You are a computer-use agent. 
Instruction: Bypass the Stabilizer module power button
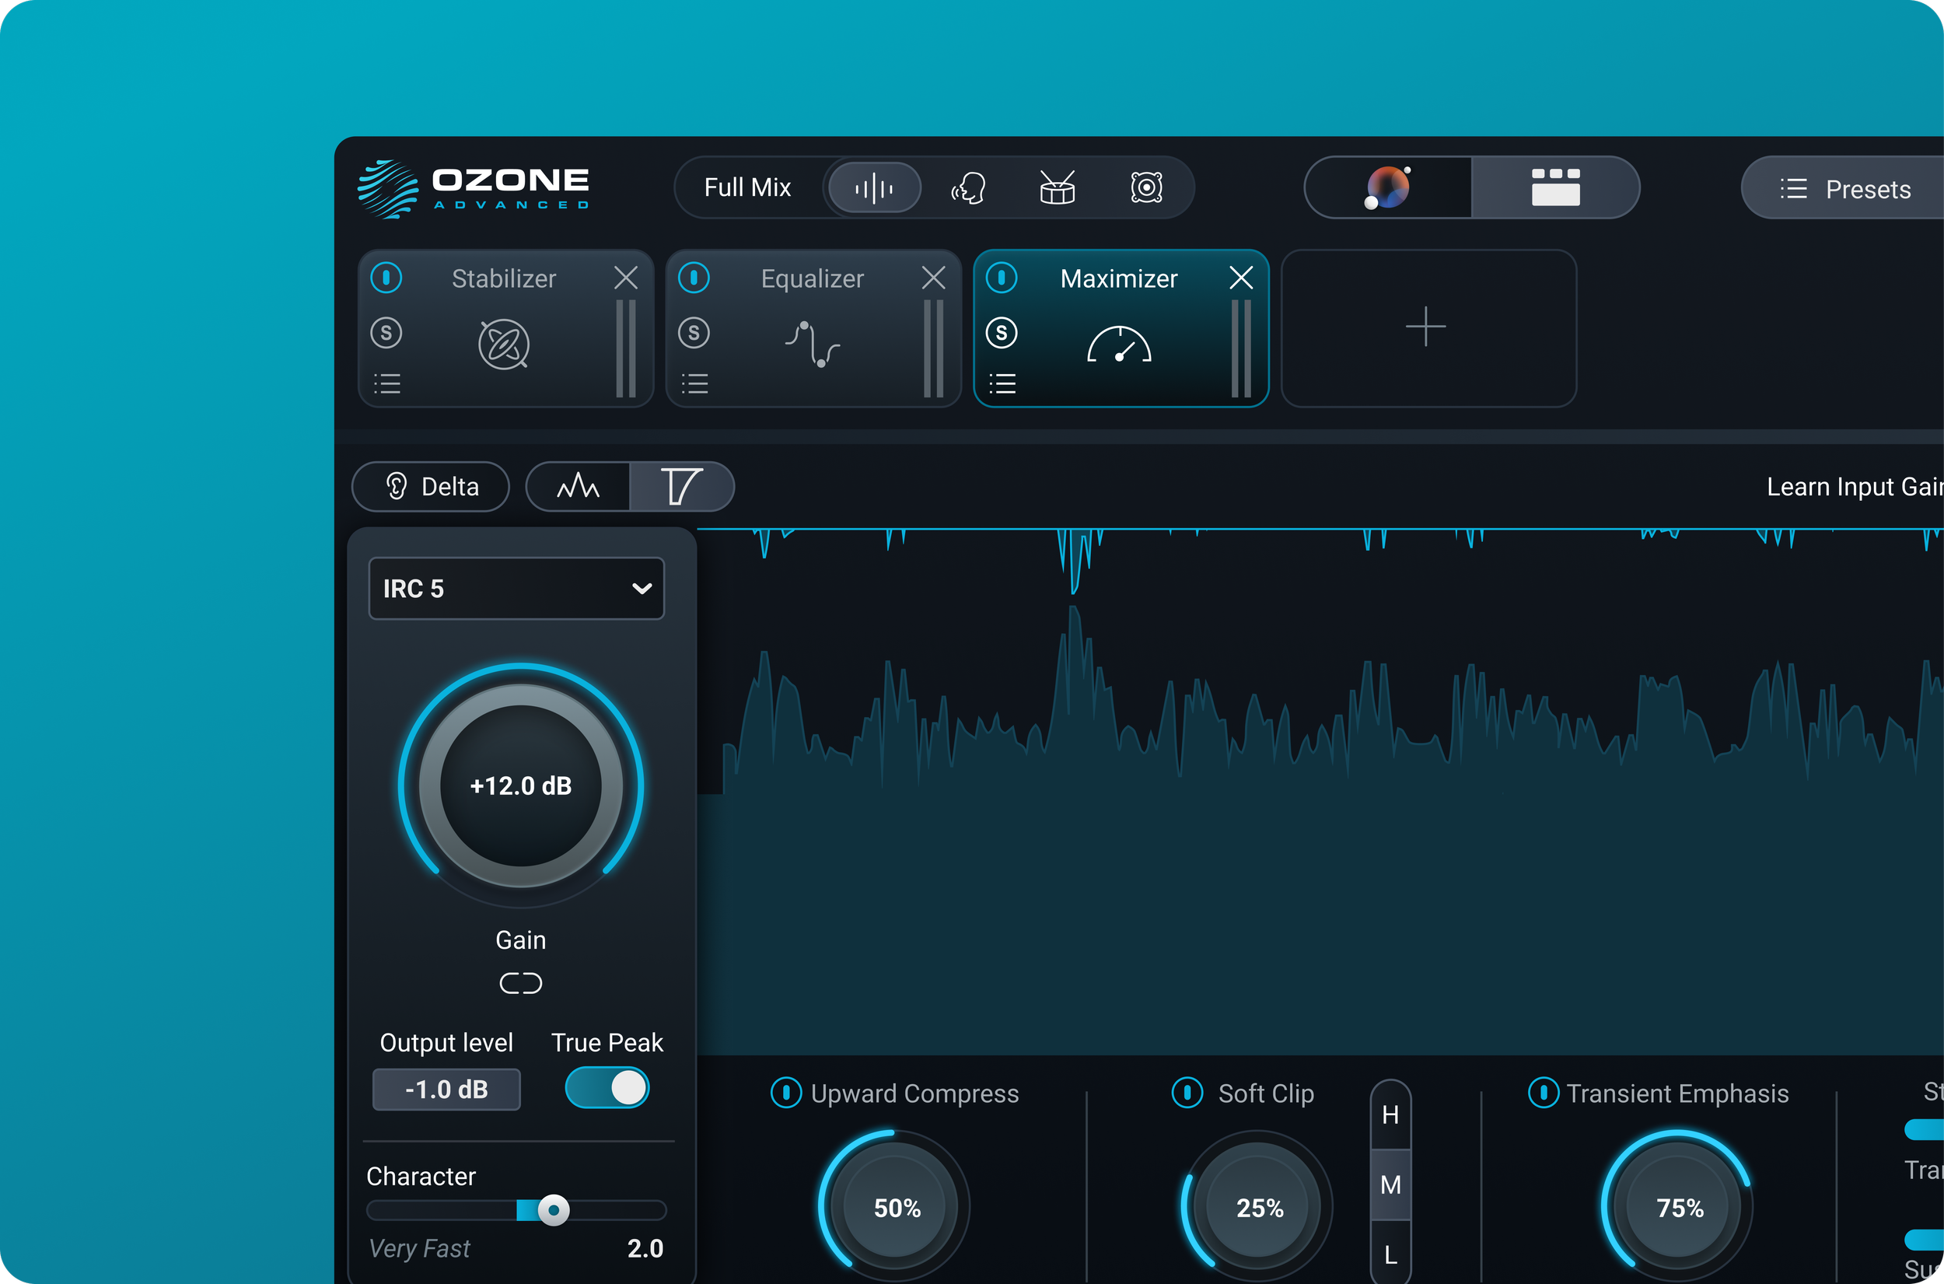[386, 278]
